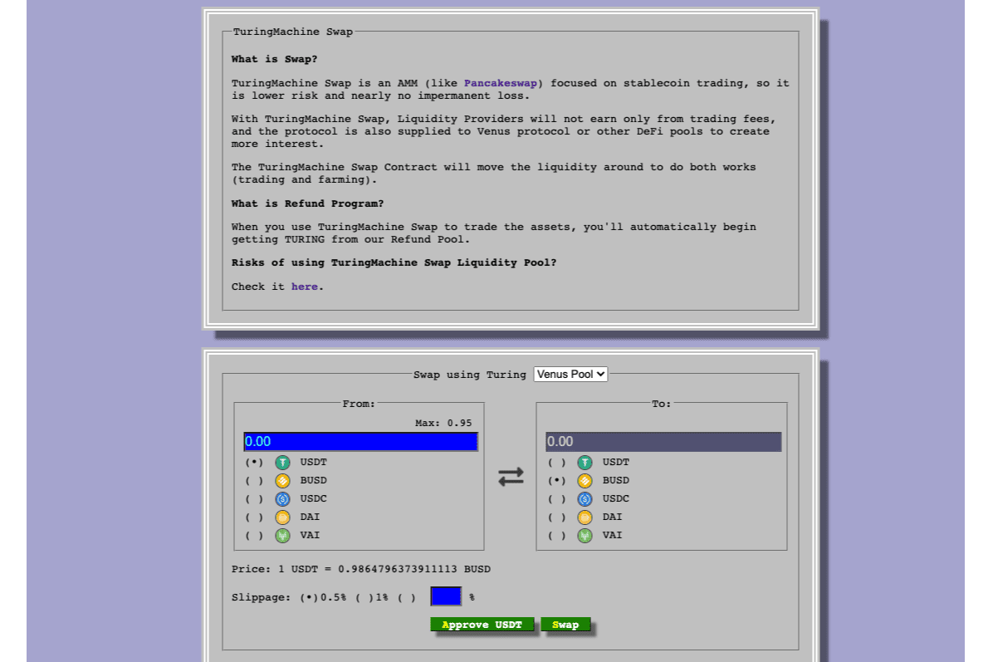
Task: Click the Approve USDT button
Action: [x=482, y=625]
